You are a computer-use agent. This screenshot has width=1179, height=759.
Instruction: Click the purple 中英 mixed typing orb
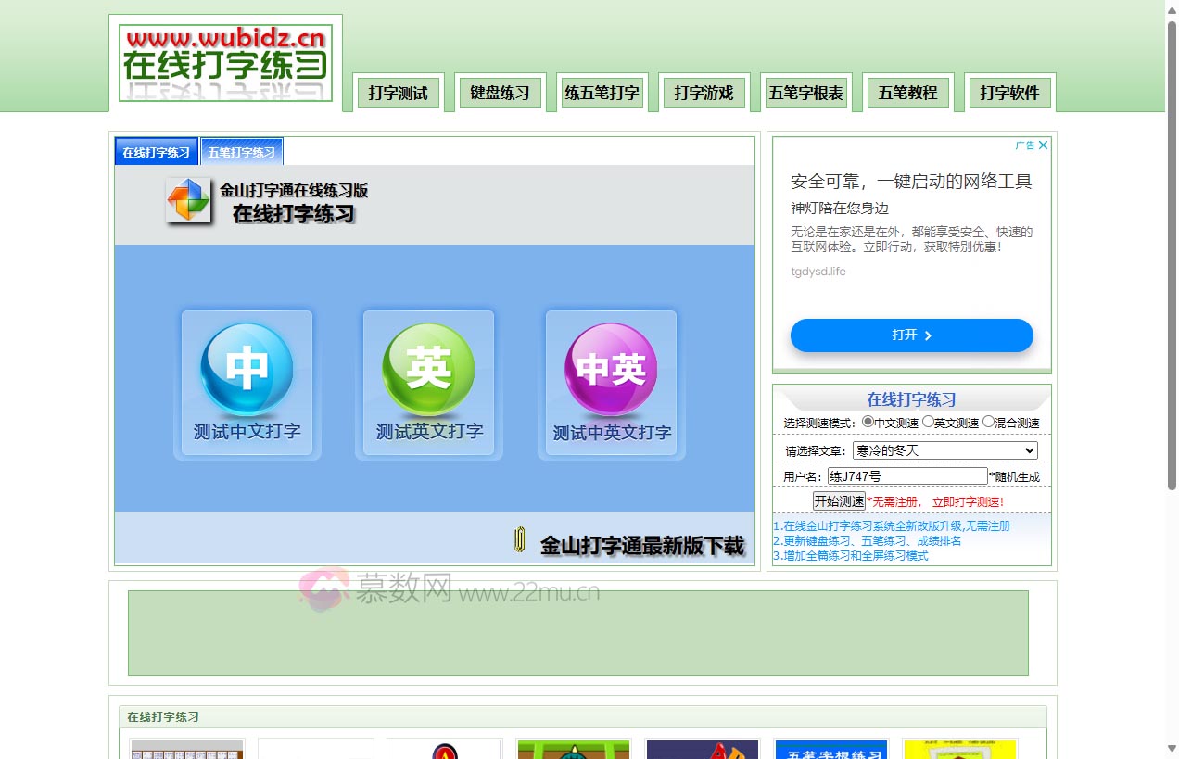click(x=611, y=369)
